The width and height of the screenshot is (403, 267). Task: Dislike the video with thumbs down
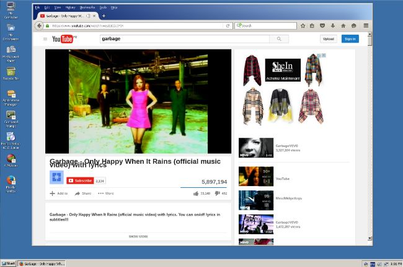point(218,193)
